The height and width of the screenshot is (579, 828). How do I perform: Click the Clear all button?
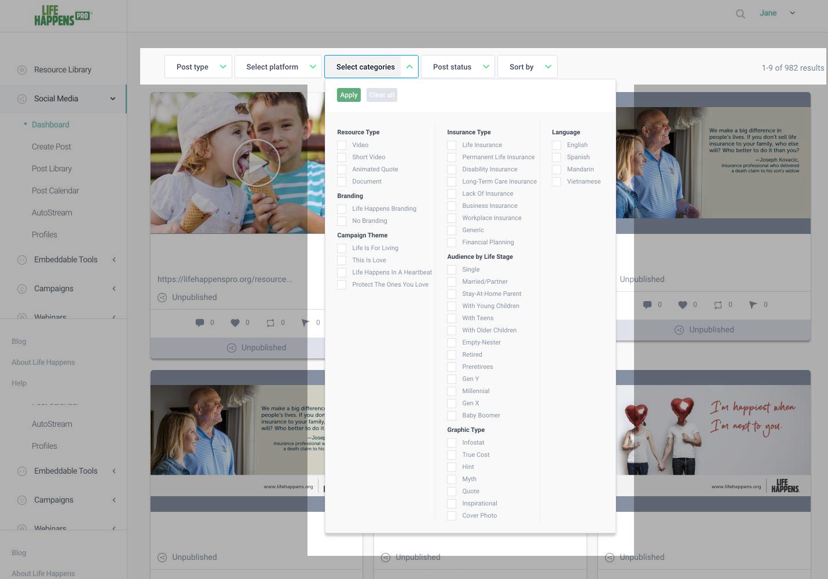[x=382, y=95]
